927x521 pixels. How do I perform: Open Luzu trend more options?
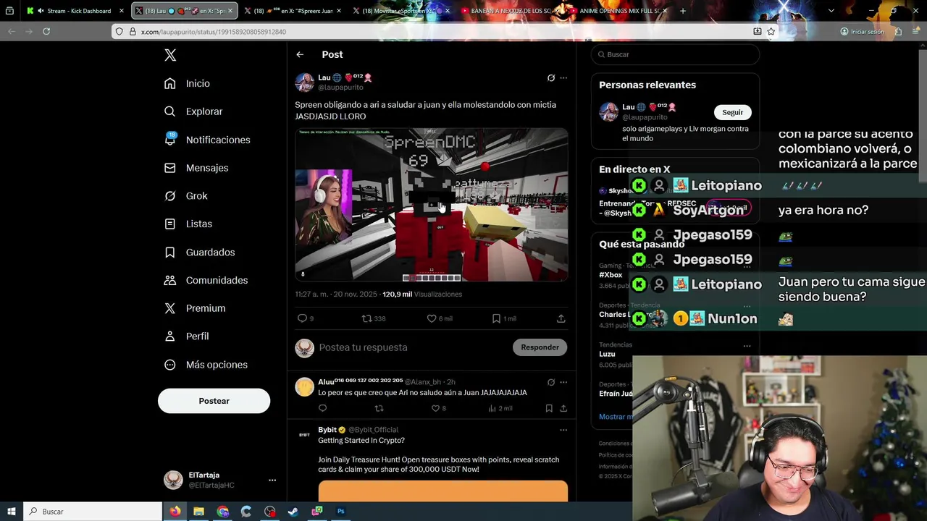pyautogui.click(x=747, y=346)
